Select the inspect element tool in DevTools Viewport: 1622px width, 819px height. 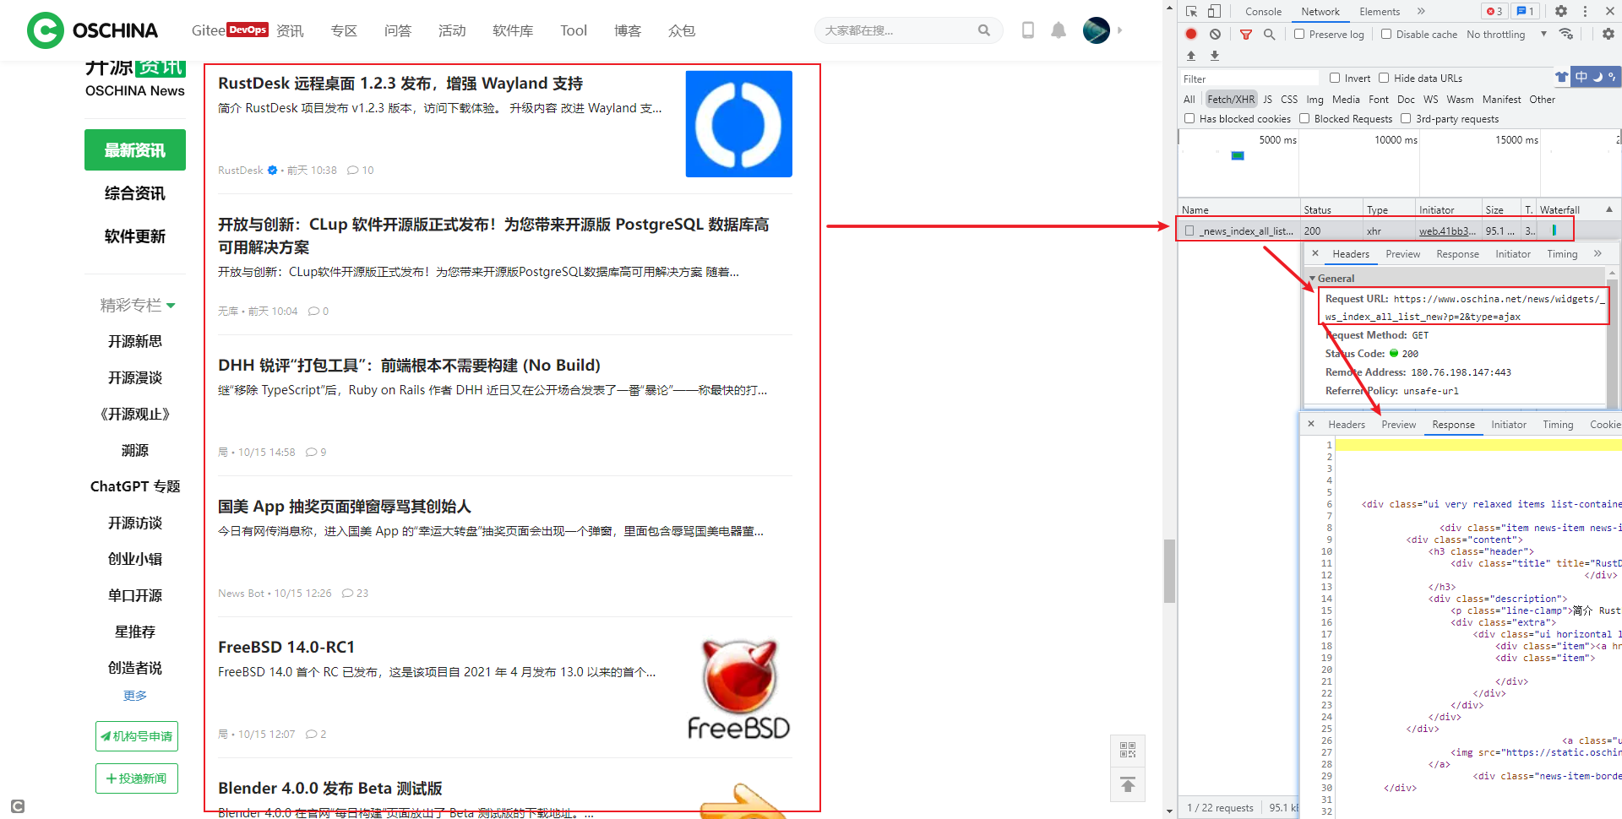[1193, 11]
